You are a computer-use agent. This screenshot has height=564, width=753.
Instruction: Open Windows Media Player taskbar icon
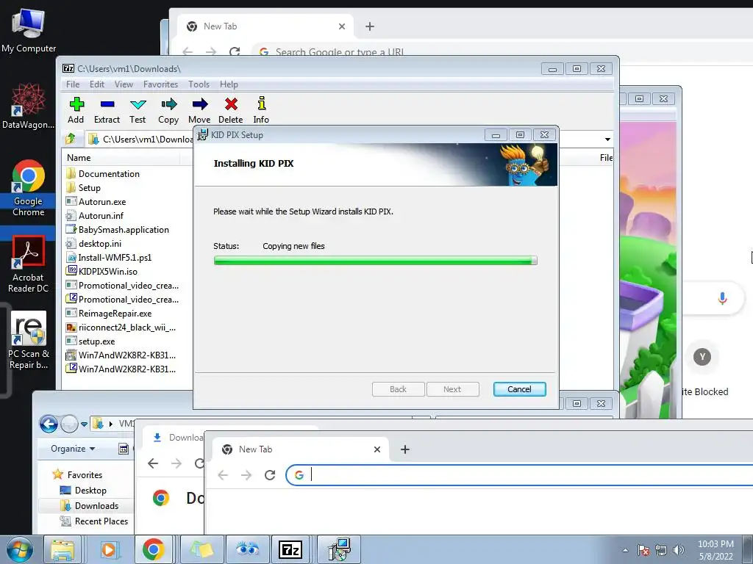pyautogui.click(x=109, y=549)
